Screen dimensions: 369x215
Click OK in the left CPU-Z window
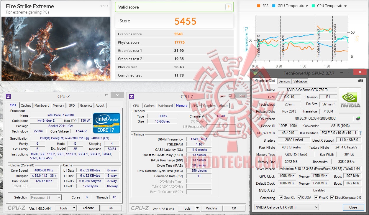(x=111, y=208)
